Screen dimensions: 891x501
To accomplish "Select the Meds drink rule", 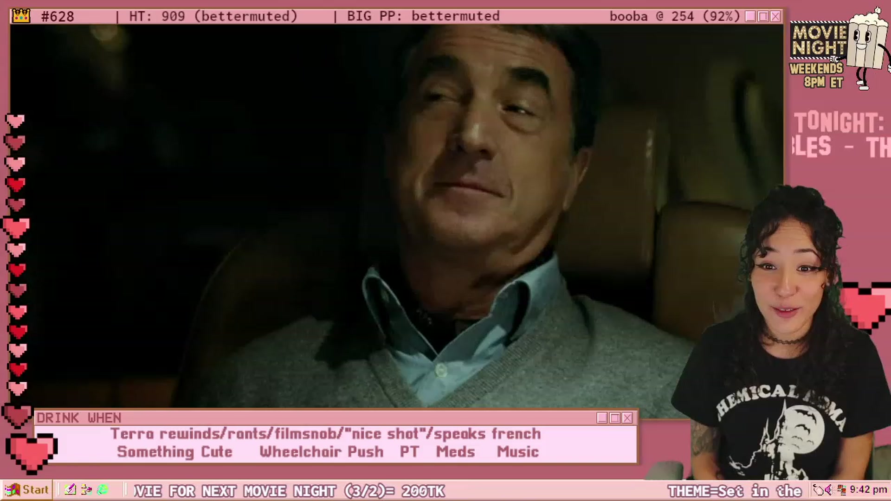I will pyautogui.click(x=456, y=452).
